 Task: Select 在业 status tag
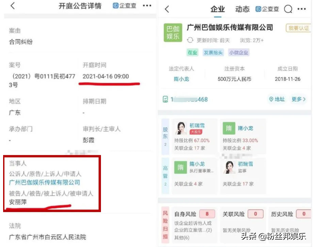(x=193, y=53)
